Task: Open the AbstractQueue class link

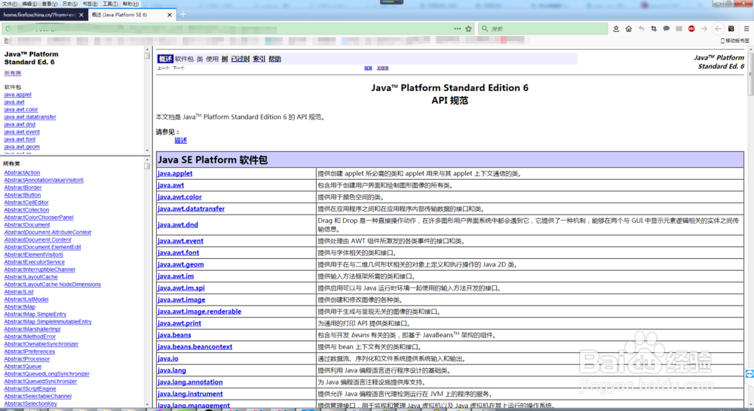Action: [x=23, y=366]
